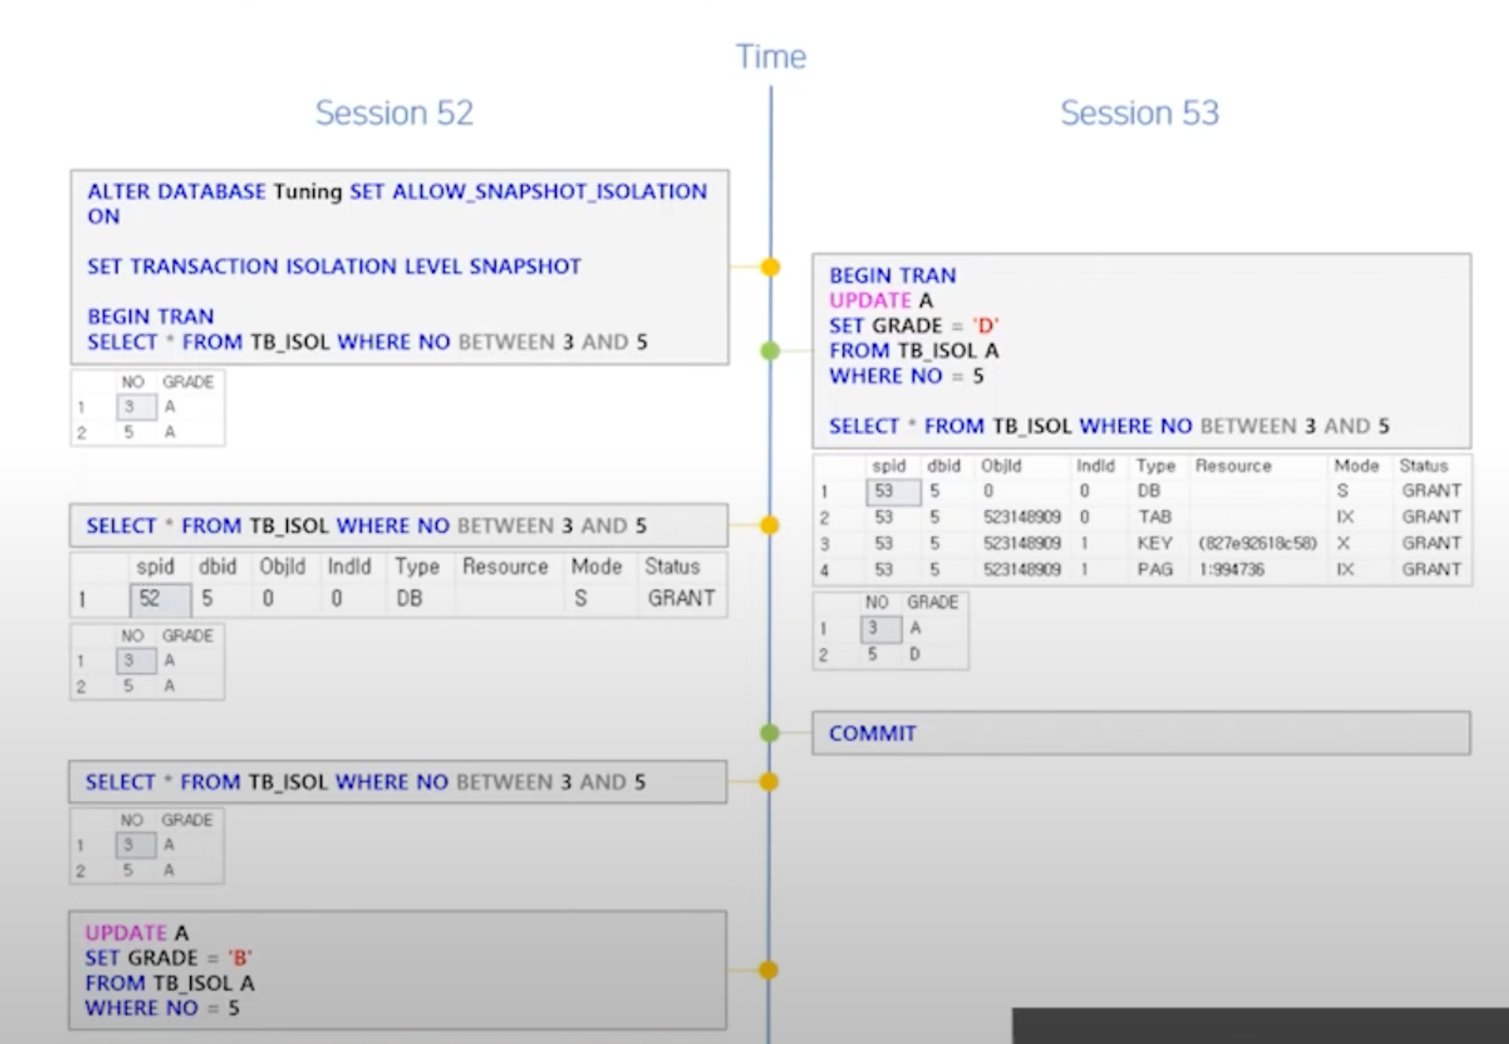Viewport: 1509px width, 1044px height.
Task: Click the yellow timeline dot beside UPDATE GRADE 'B'
Action: (768, 970)
